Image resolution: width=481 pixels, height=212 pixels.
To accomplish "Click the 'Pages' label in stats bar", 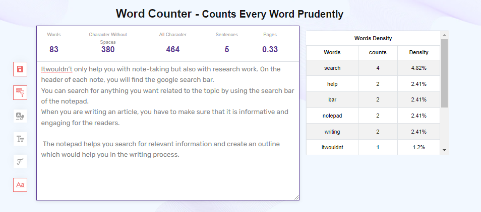I will tap(270, 35).
